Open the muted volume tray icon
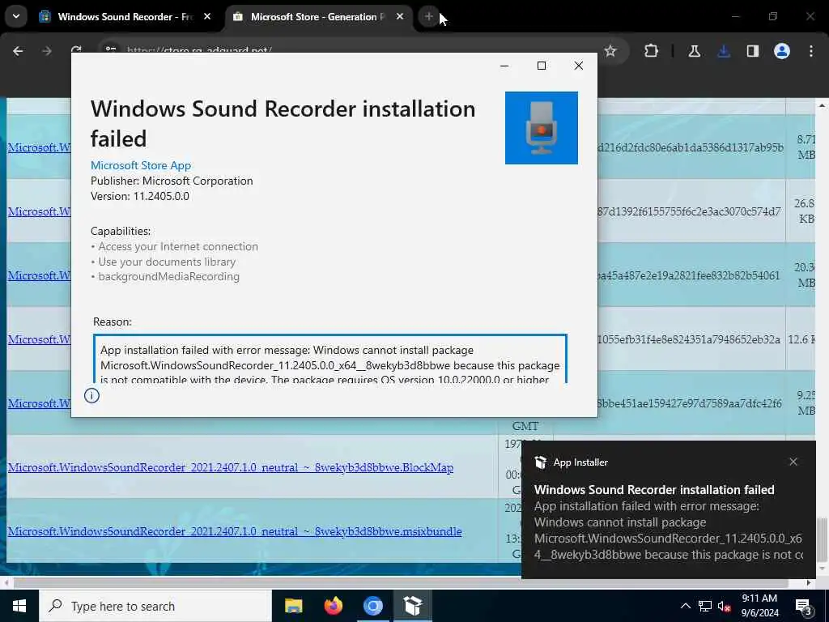Image resolution: width=829 pixels, height=622 pixels. click(x=725, y=606)
